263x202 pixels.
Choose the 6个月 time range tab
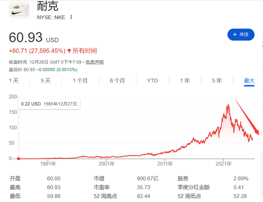point(117,80)
